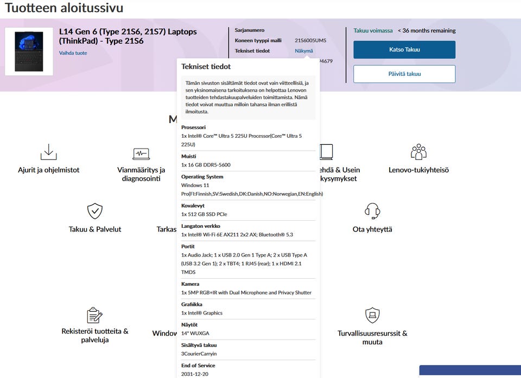Click the Takuu & Palvelut label
Screen dimensions: 521x378
tap(94, 229)
